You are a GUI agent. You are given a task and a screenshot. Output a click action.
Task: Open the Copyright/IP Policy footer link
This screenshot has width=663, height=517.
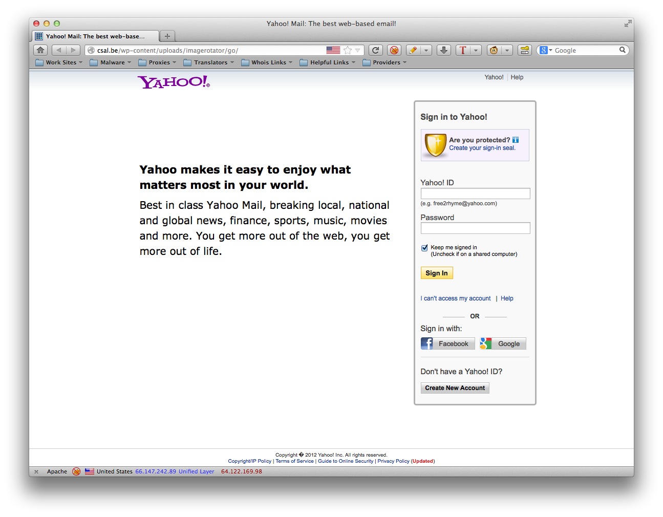pos(250,461)
